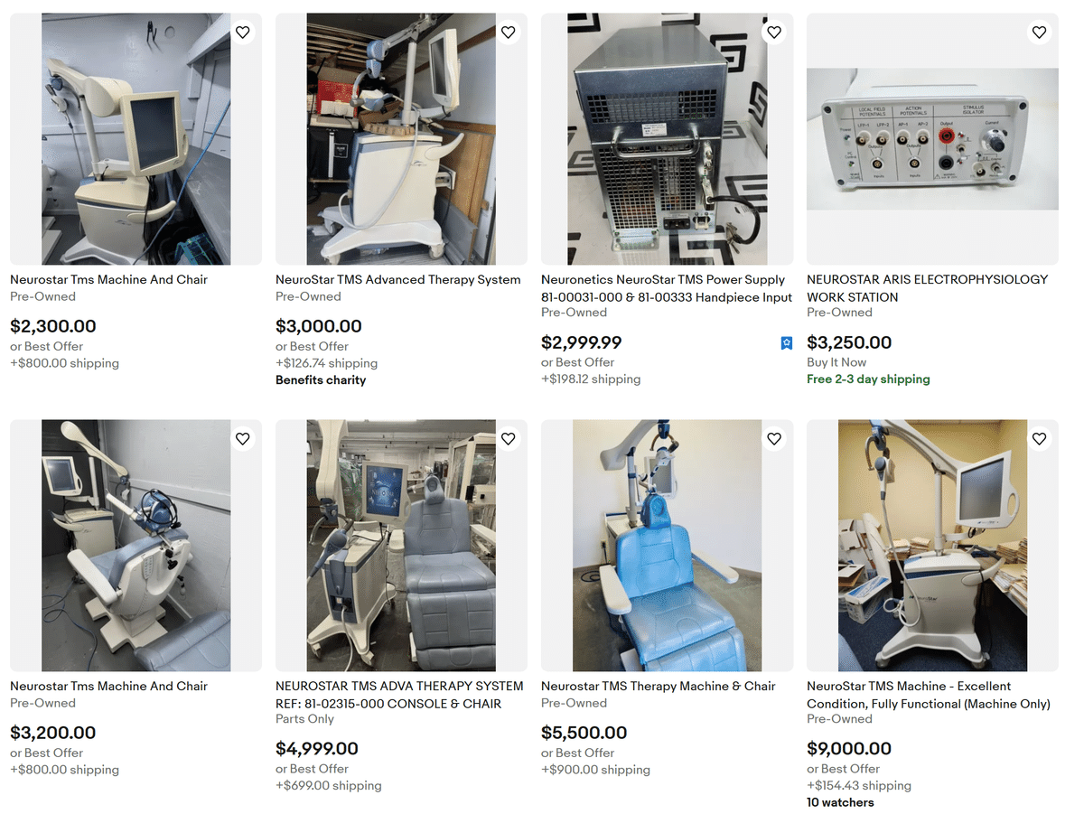Save the $5,500 Neurostar TMS Therapy Machine
The image size is (1084, 814).
[x=773, y=439]
